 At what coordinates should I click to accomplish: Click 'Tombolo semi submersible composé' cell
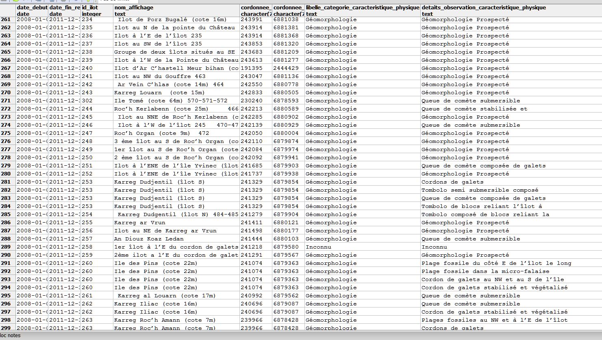tap(480, 190)
